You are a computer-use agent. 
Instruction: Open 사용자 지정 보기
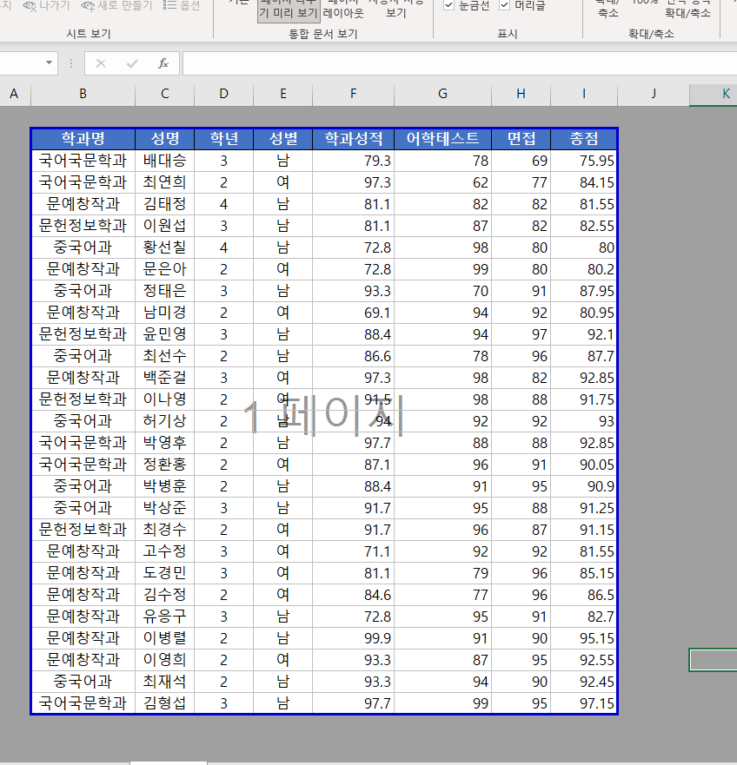(x=395, y=9)
